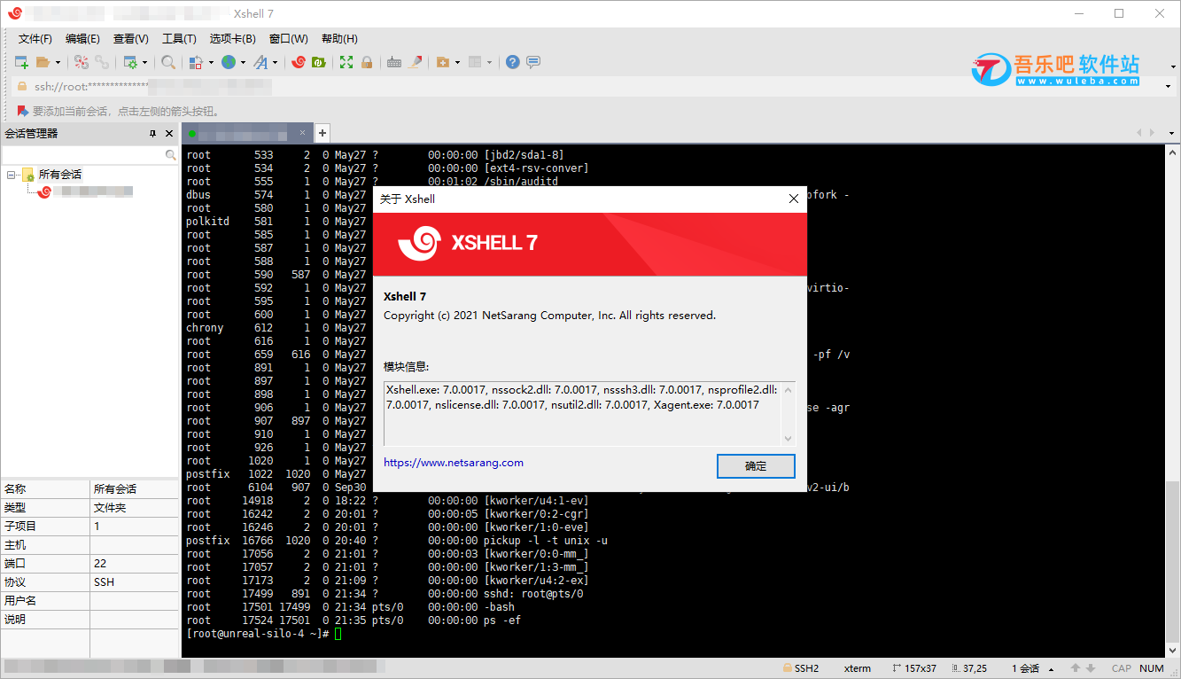
Task: Open dropdown arrow beside Font icon
Action: point(275,63)
